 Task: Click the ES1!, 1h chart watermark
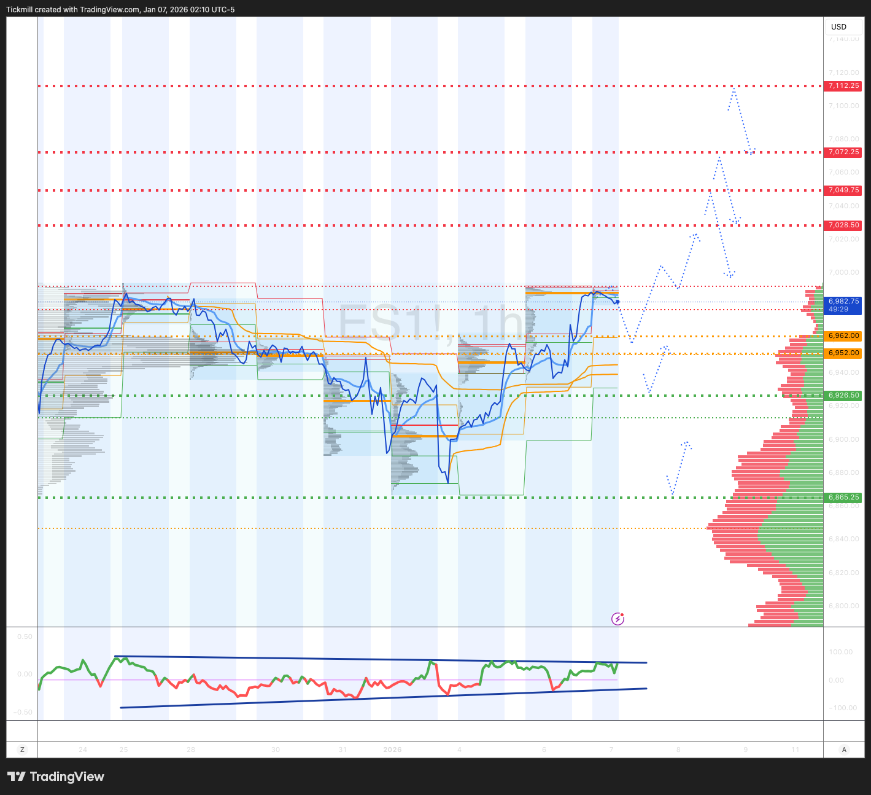430,323
